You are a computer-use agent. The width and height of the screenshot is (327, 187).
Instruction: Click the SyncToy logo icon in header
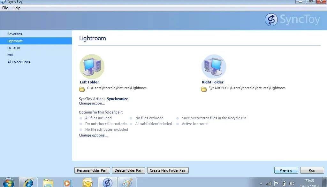pos(271,19)
